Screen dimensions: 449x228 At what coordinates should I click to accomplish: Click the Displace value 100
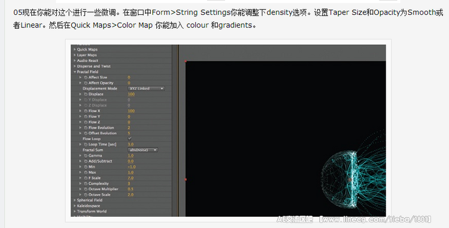point(131,94)
